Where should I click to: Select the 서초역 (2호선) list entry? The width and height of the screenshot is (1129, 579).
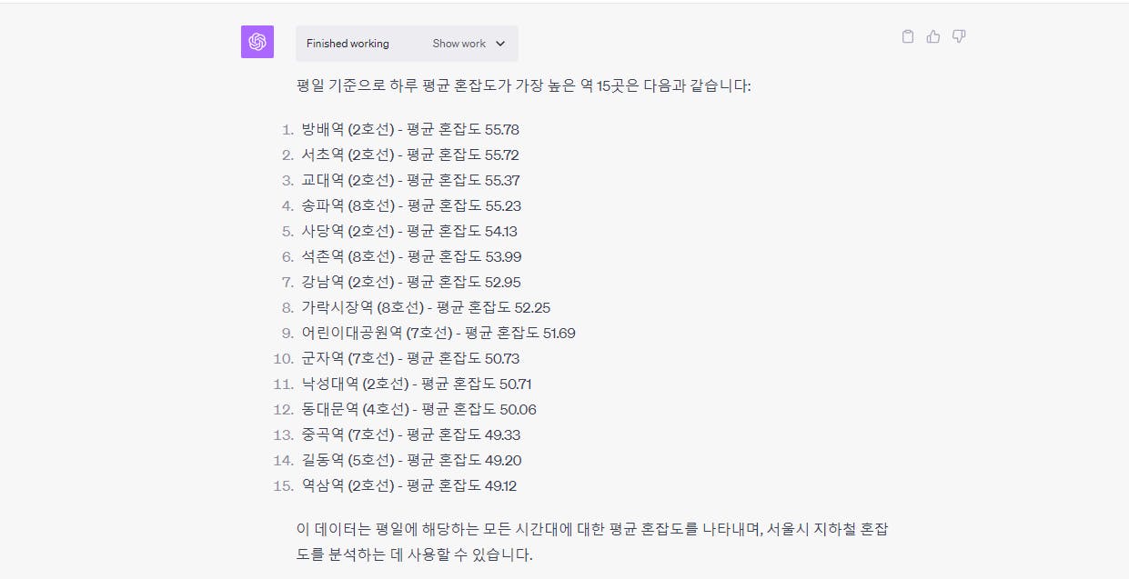point(410,155)
